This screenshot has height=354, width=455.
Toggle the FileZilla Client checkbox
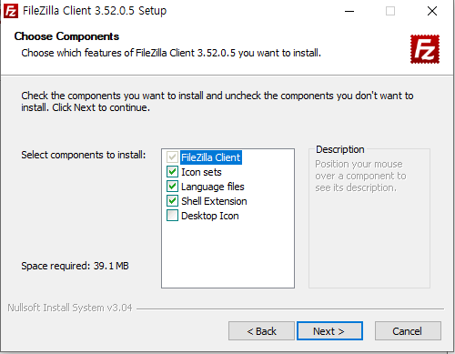pyautogui.click(x=172, y=157)
